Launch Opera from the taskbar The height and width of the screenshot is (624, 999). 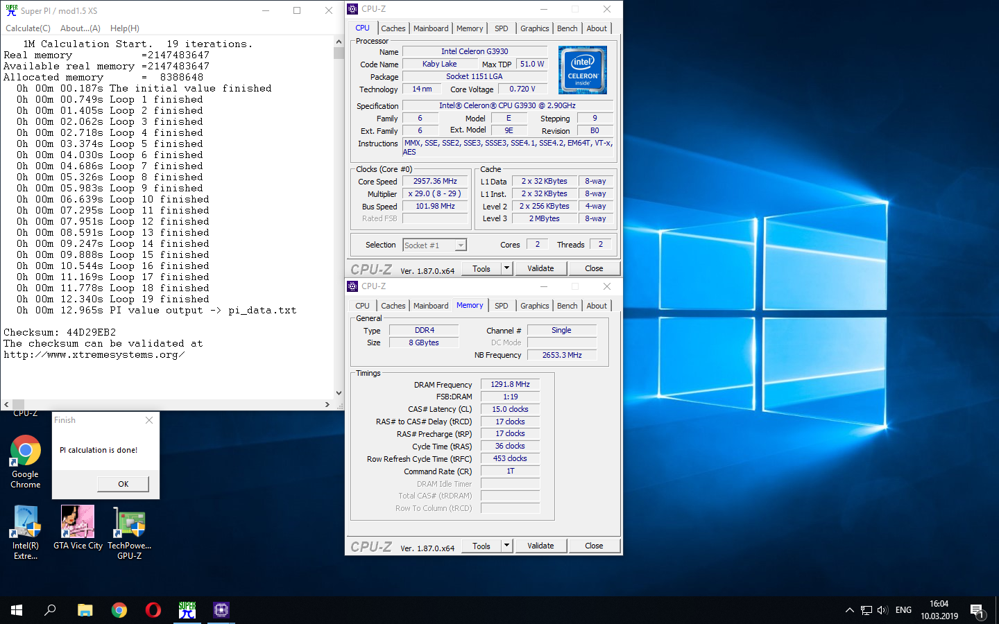(x=153, y=610)
